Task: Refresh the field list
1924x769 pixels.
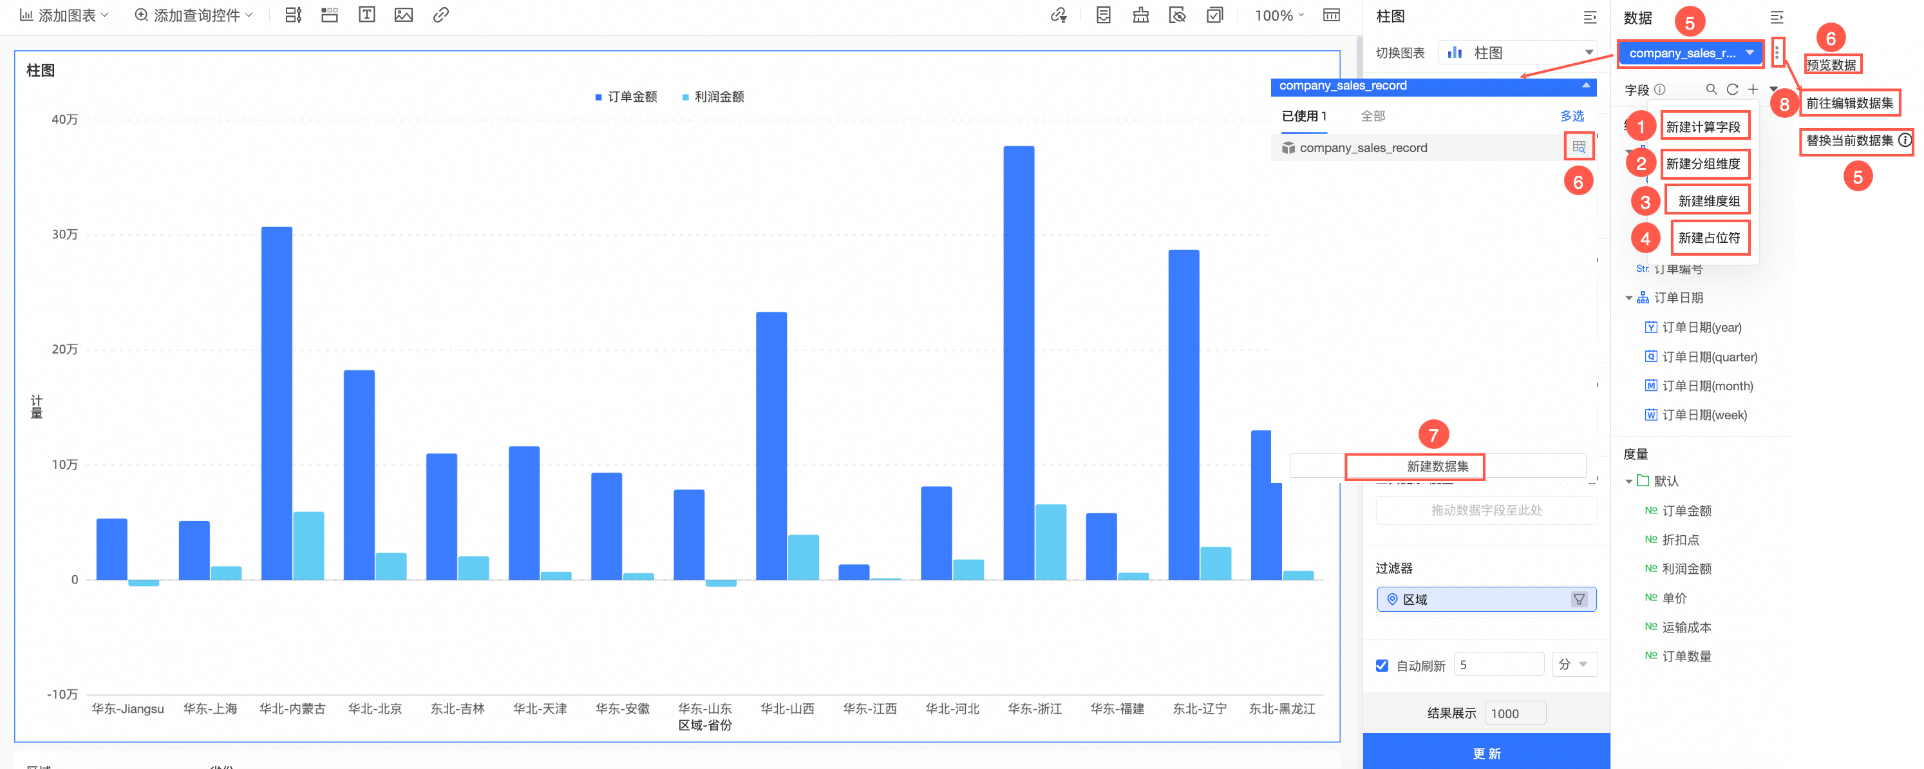Action: click(1732, 90)
